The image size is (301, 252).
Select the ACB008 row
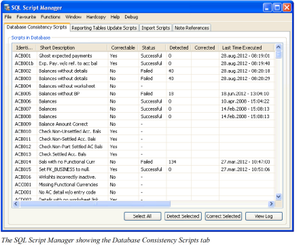[143, 116]
